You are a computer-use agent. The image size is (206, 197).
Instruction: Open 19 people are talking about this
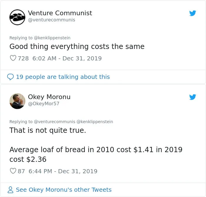(63, 77)
